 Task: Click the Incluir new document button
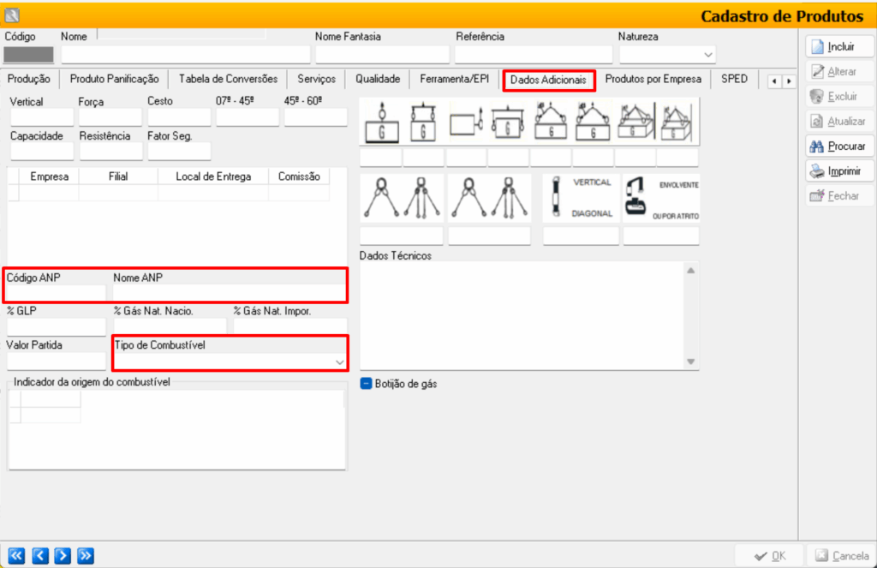tap(838, 47)
